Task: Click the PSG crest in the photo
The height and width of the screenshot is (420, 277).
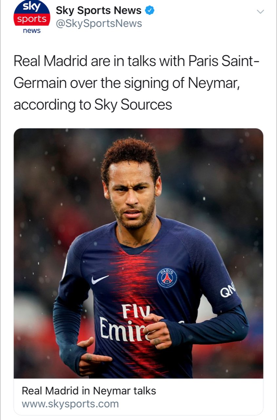Action: [167, 278]
